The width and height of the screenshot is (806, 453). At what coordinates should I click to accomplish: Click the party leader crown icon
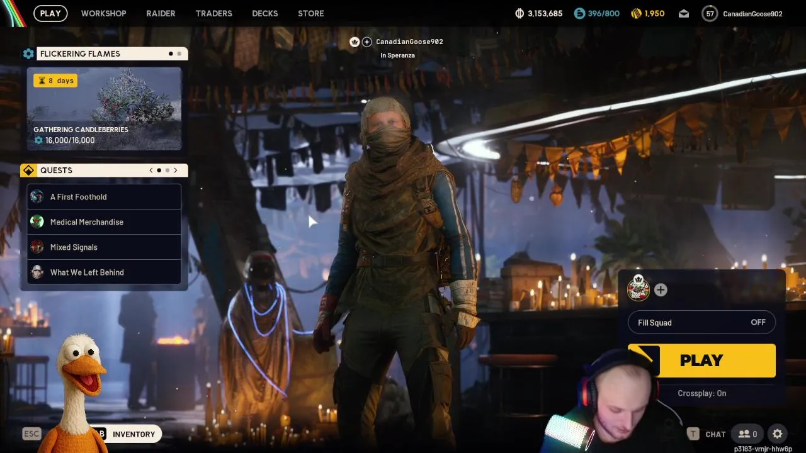(x=355, y=42)
